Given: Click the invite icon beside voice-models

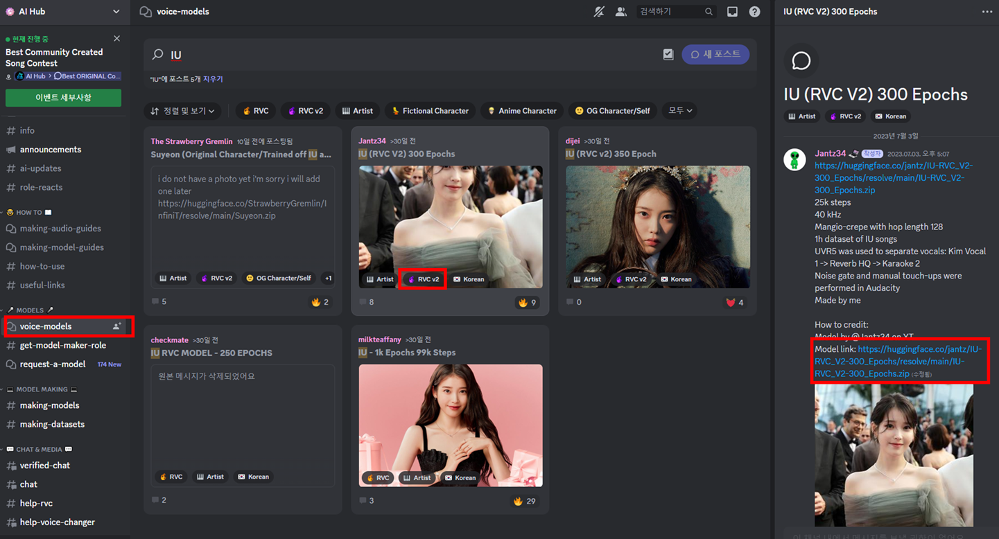Looking at the screenshot, I should [116, 326].
